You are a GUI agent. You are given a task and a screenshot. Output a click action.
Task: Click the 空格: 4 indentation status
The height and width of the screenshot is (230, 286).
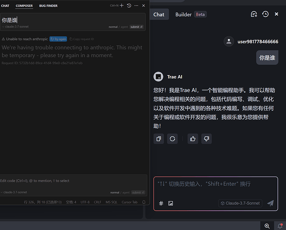(71, 202)
